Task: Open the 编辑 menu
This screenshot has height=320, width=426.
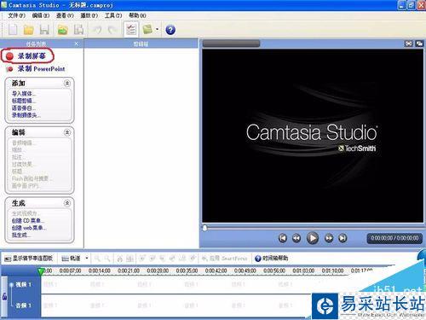Action: pyautogui.click(x=41, y=15)
